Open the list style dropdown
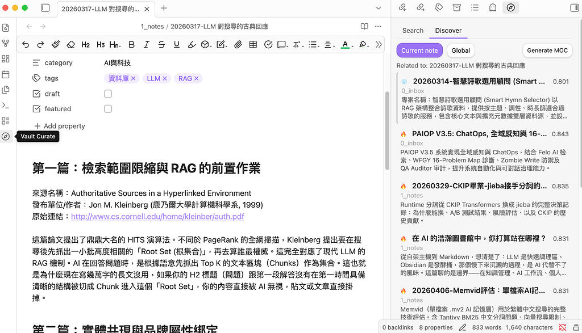The width and height of the screenshot is (582, 333). point(314,44)
